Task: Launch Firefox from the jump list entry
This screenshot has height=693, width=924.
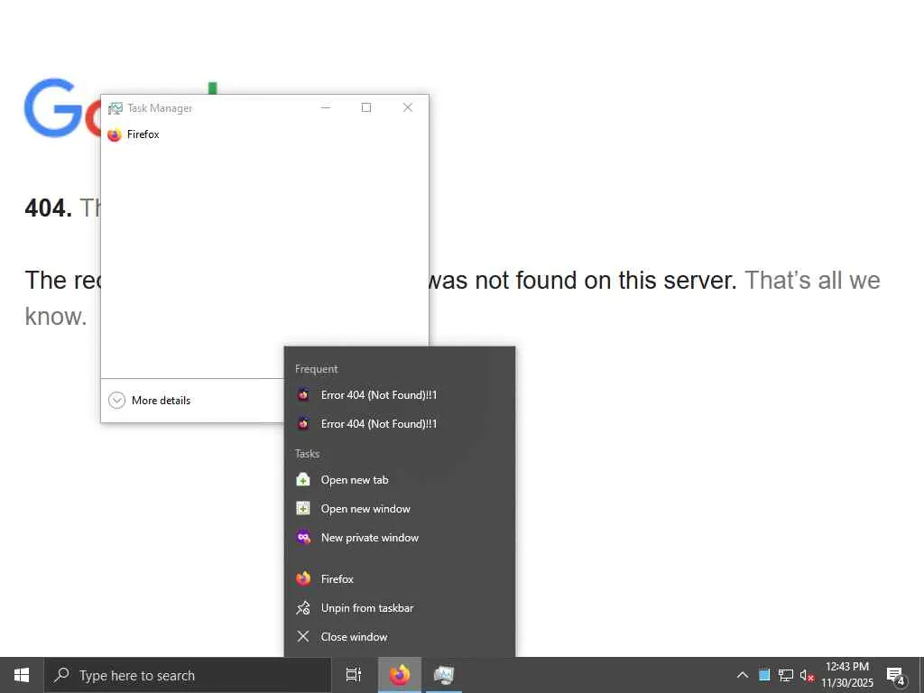Action: click(x=400, y=578)
